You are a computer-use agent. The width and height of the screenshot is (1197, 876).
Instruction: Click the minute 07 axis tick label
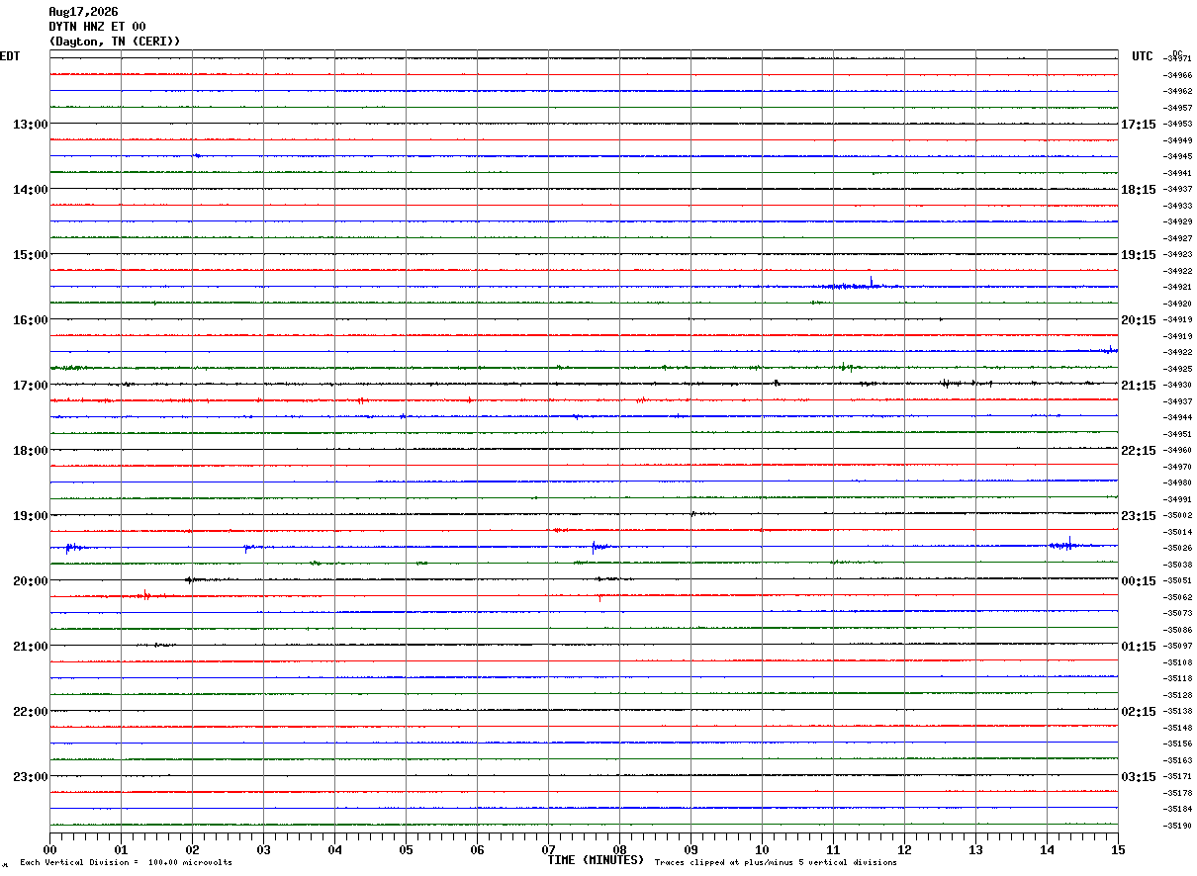(x=548, y=849)
